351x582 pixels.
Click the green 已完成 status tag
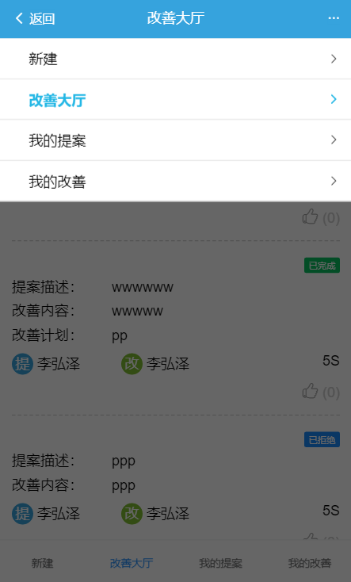pos(322,266)
